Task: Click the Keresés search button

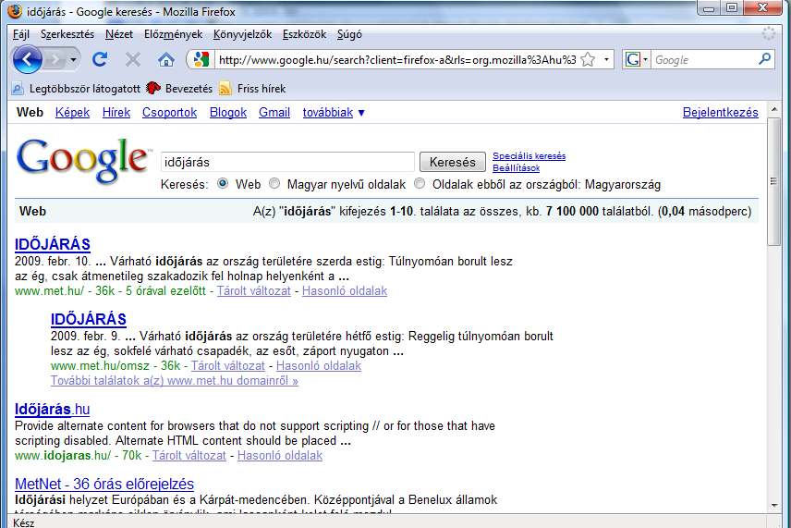Action: 452,162
